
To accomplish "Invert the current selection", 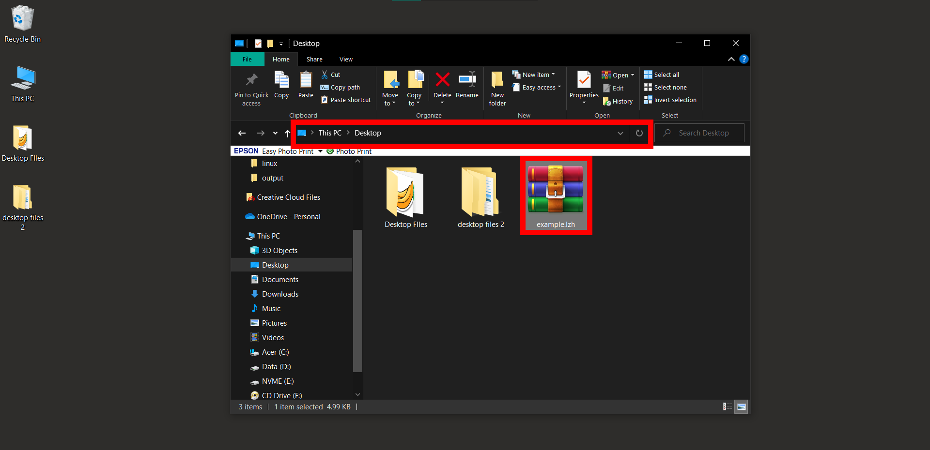I will 670,100.
